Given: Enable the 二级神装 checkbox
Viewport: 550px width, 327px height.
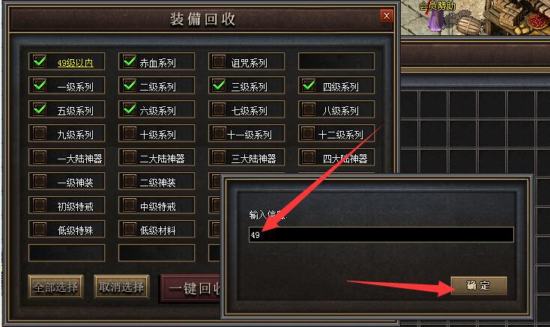Looking at the screenshot, I should 129,181.
